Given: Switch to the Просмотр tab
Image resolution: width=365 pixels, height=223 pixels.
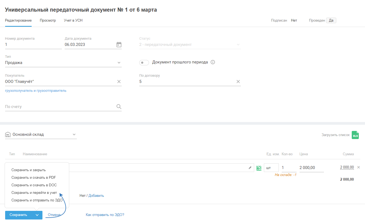Looking at the screenshot, I should (x=48, y=21).
